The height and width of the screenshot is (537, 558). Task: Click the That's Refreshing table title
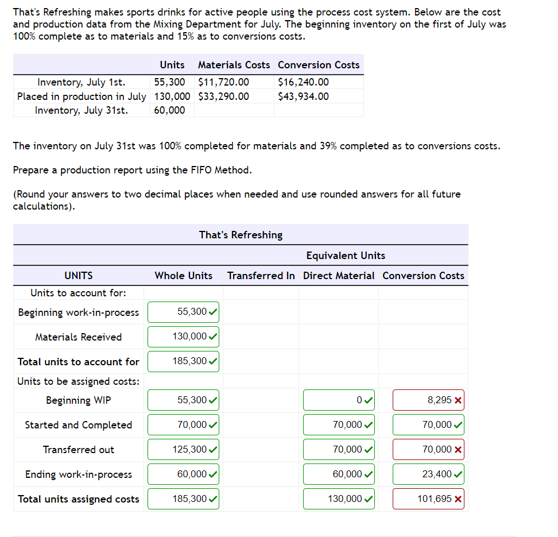pyautogui.click(x=241, y=235)
